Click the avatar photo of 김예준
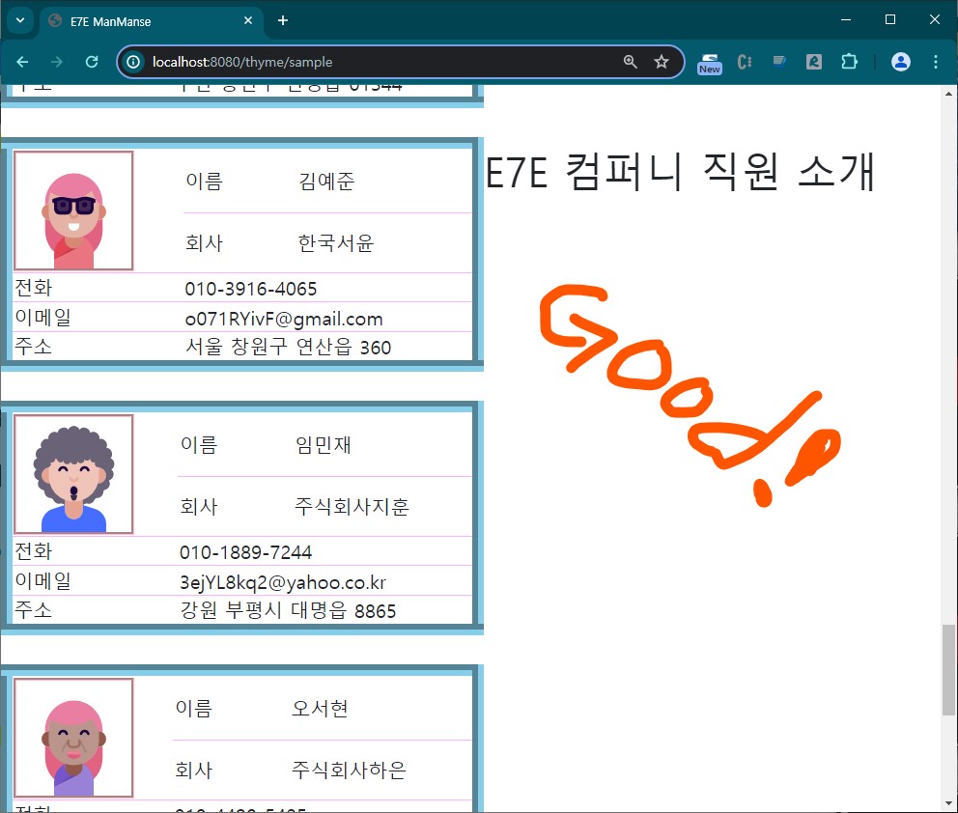Image resolution: width=958 pixels, height=813 pixels. [x=73, y=210]
